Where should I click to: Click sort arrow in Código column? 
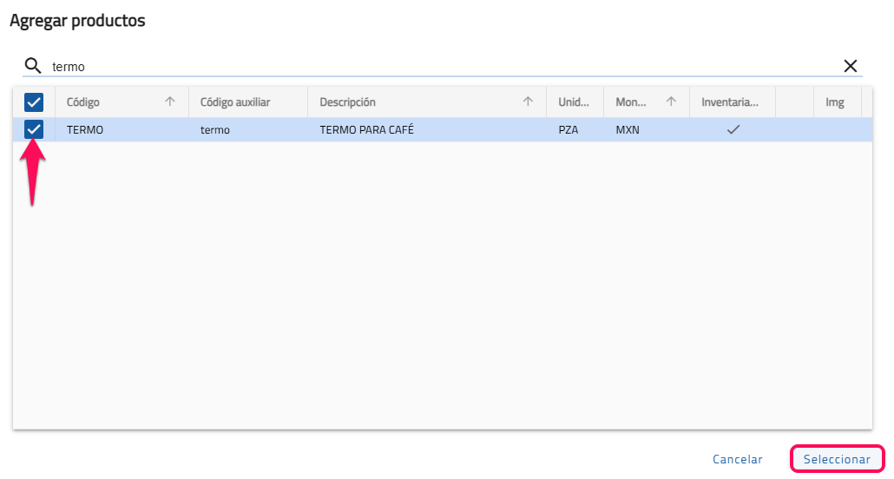click(170, 102)
